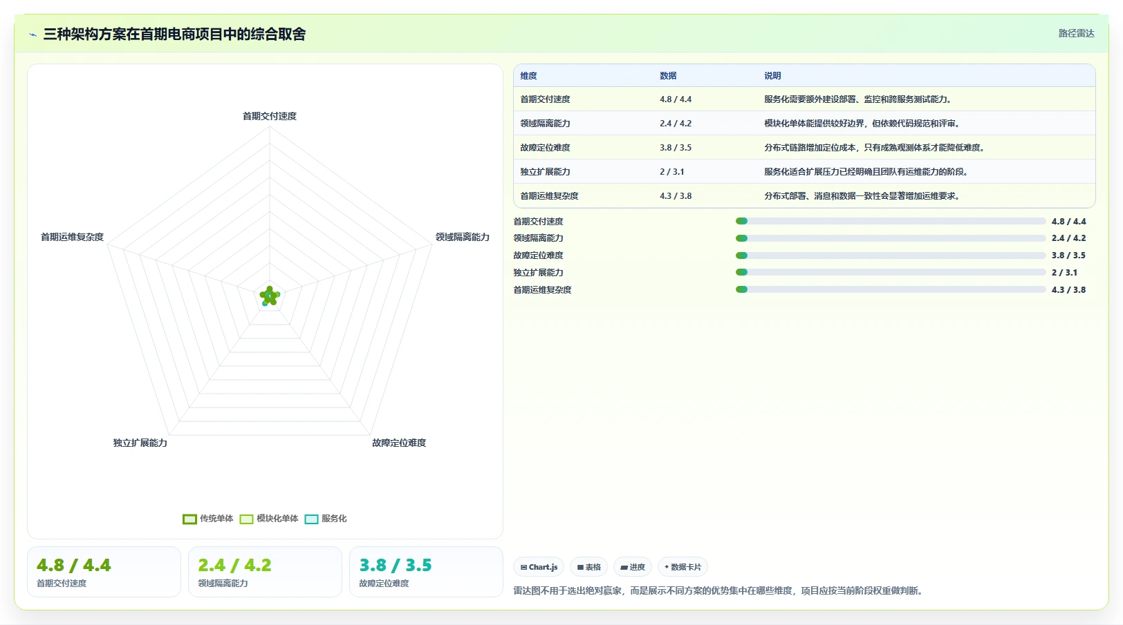Viewport: 1123px width, 625px height.
Task: Click the 说明 column header
Action: [772, 76]
